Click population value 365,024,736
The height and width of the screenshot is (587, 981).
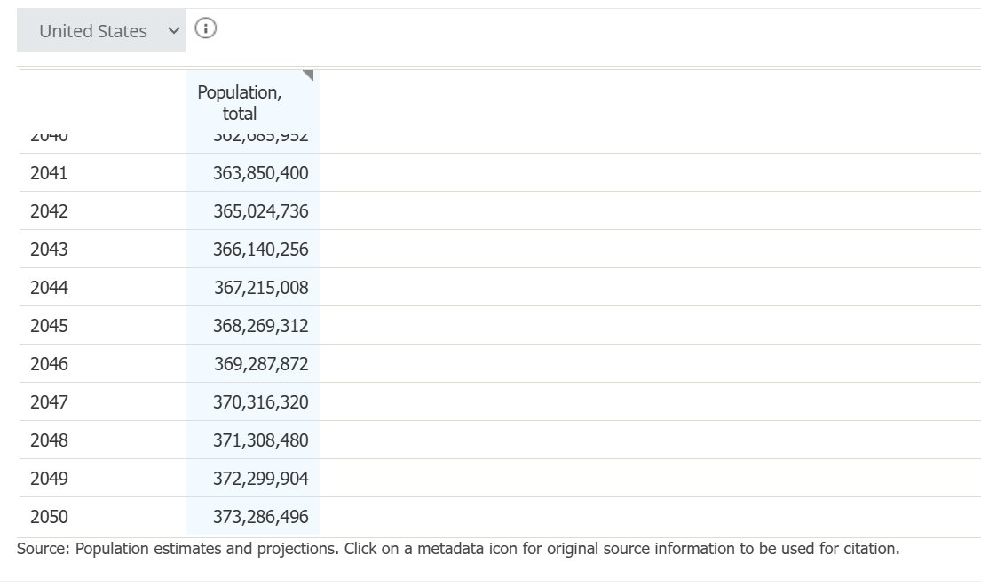point(260,210)
